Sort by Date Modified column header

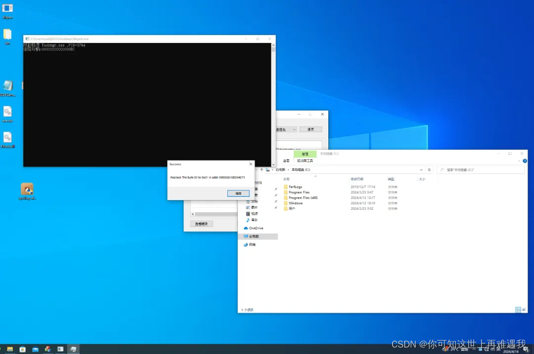[357, 179]
